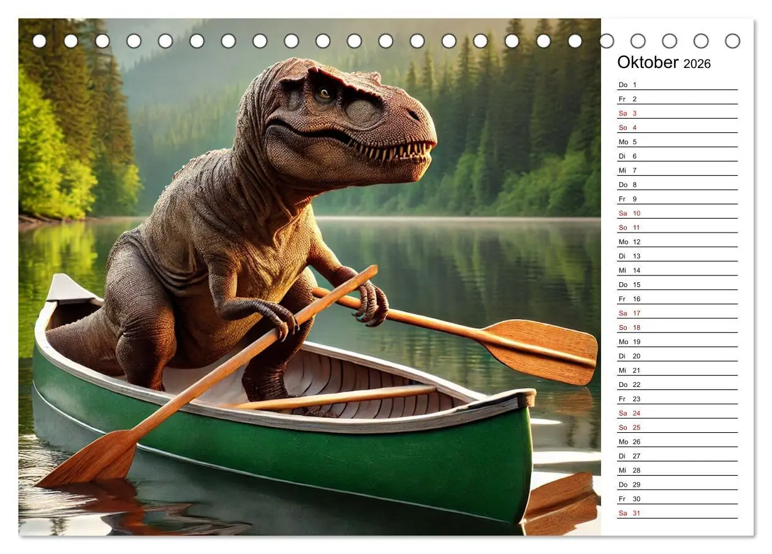Viewport: 772px width, 554px height.
Task: Select the date row 'Di 27'
Action: [x=677, y=456]
